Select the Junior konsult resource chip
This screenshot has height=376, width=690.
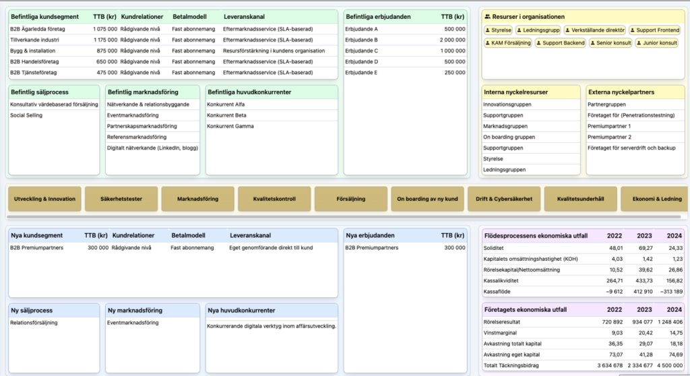(658, 43)
